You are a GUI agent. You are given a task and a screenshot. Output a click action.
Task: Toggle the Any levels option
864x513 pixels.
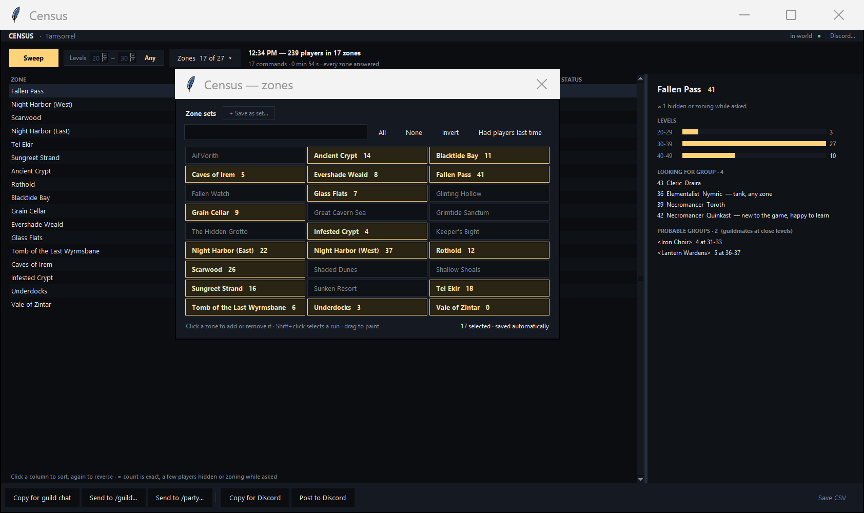point(150,58)
